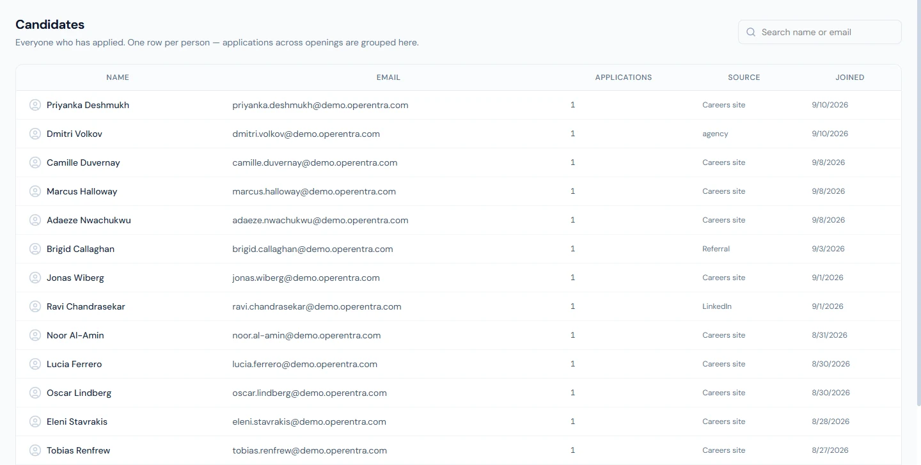Image resolution: width=921 pixels, height=465 pixels.
Task: Click email lucia.ferrero@demo.operentra.com
Action: click(305, 364)
